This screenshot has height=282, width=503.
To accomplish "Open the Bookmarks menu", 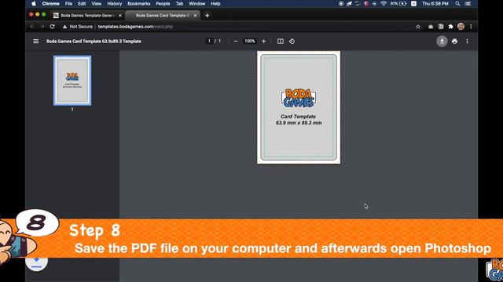I will point(139,4).
